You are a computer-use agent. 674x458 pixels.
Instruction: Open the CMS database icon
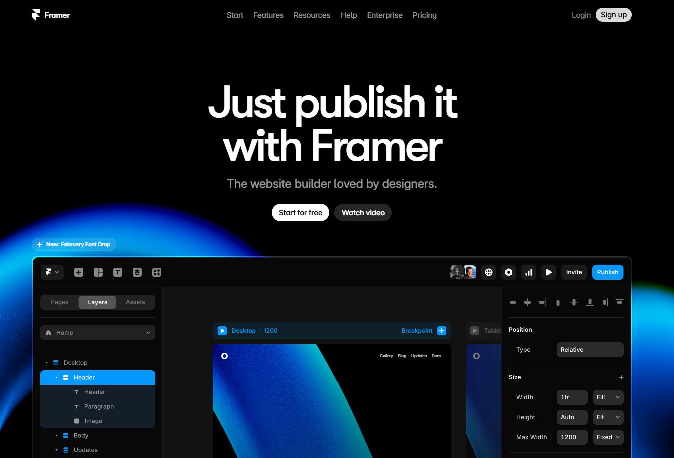137,272
